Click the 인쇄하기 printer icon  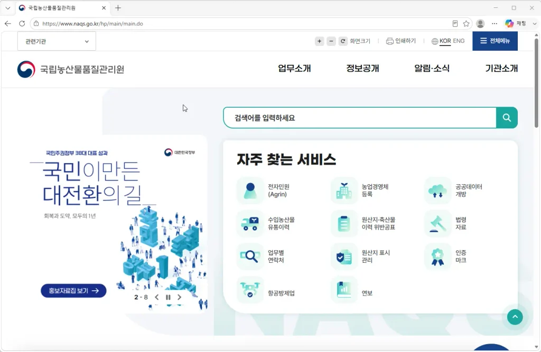[389, 41]
